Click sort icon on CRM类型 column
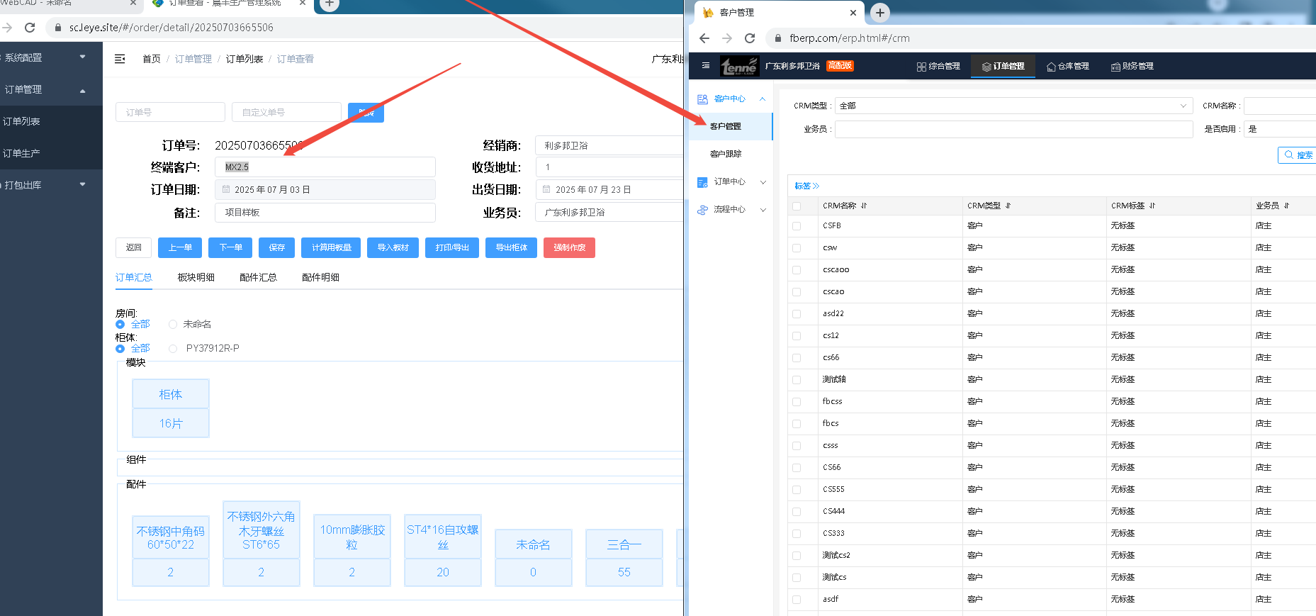This screenshot has height=616, width=1316. click(x=1008, y=206)
